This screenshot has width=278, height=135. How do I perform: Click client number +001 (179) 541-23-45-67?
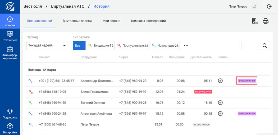click(x=56, y=81)
